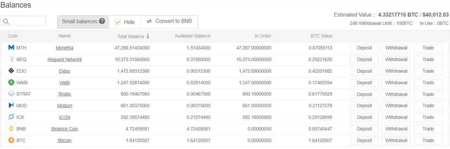Click Trade in the EDO row
450x149 pixels.
point(428,71)
